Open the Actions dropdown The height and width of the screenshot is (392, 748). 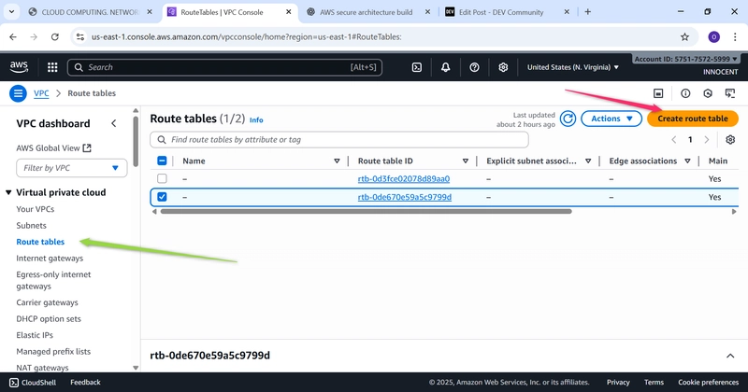pyautogui.click(x=611, y=119)
